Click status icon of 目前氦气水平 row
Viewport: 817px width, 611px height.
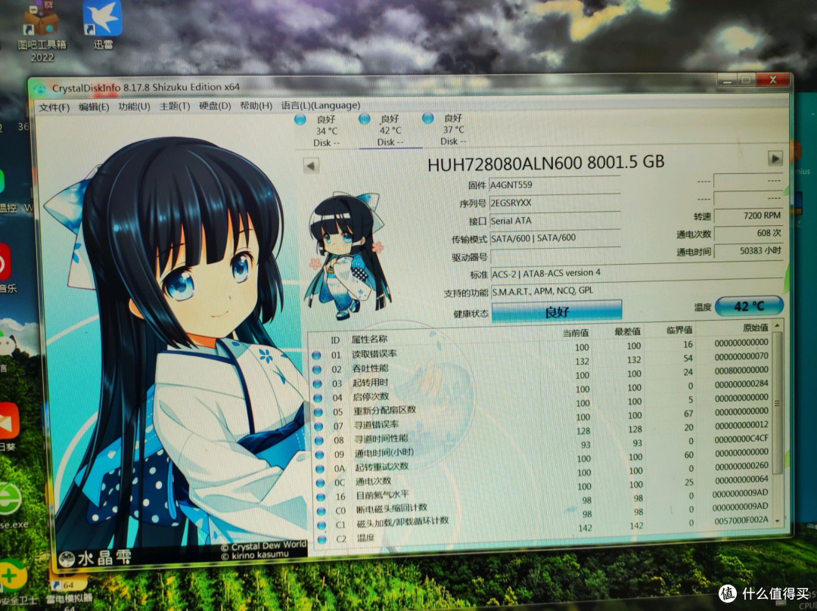click(321, 498)
